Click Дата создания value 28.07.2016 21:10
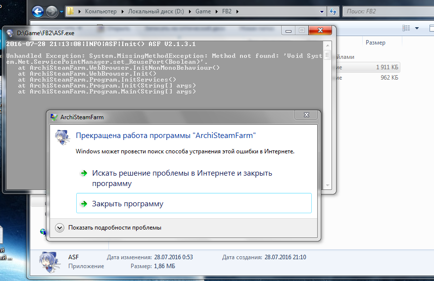Image resolution: width=434 pixels, height=281 pixels. (286, 257)
